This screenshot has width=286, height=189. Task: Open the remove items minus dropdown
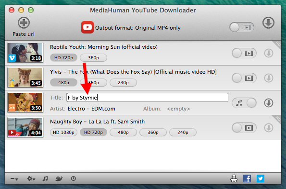[x=14, y=179]
